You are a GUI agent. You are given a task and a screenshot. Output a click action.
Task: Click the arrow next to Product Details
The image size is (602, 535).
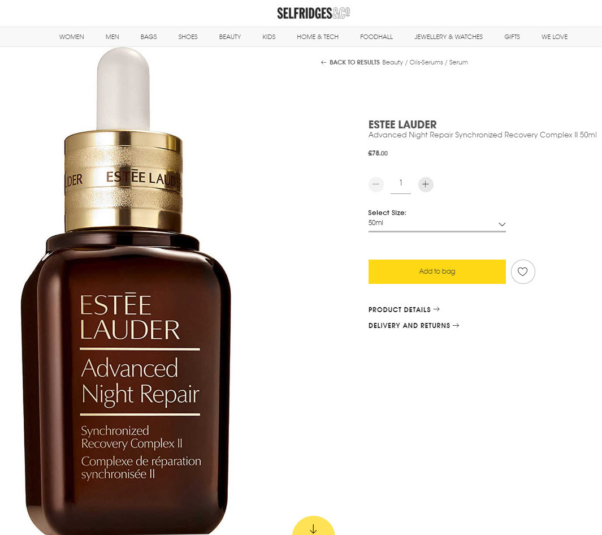coord(436,309)
